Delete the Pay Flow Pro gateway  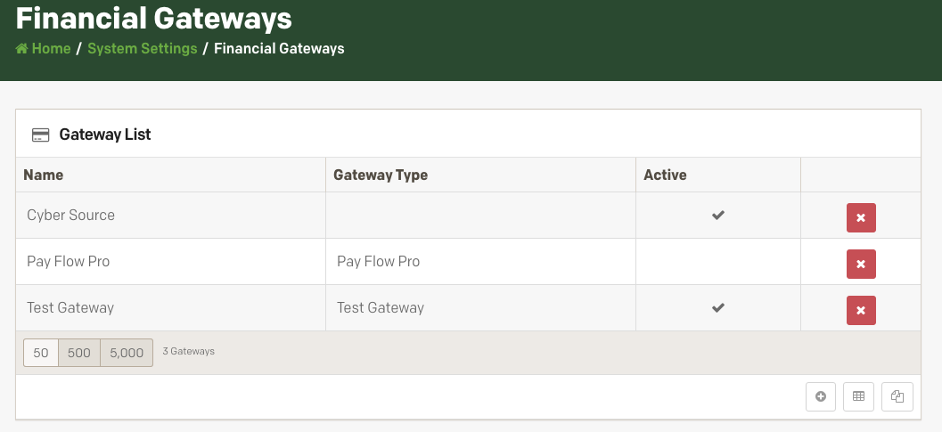point(861,264)
